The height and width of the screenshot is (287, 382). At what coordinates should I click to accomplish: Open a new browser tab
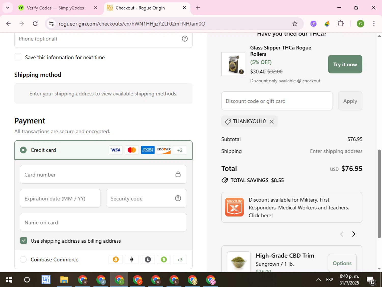coord(198,8)
